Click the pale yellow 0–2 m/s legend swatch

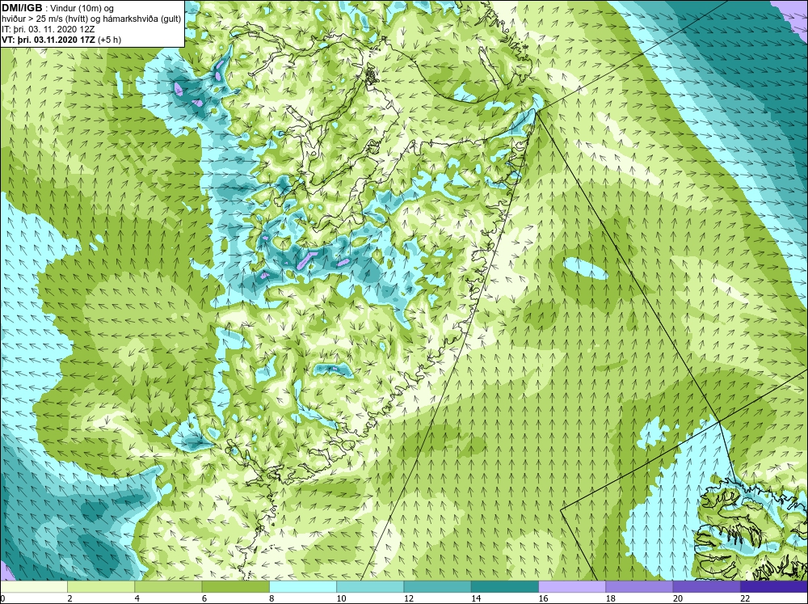tap(33, 587)
